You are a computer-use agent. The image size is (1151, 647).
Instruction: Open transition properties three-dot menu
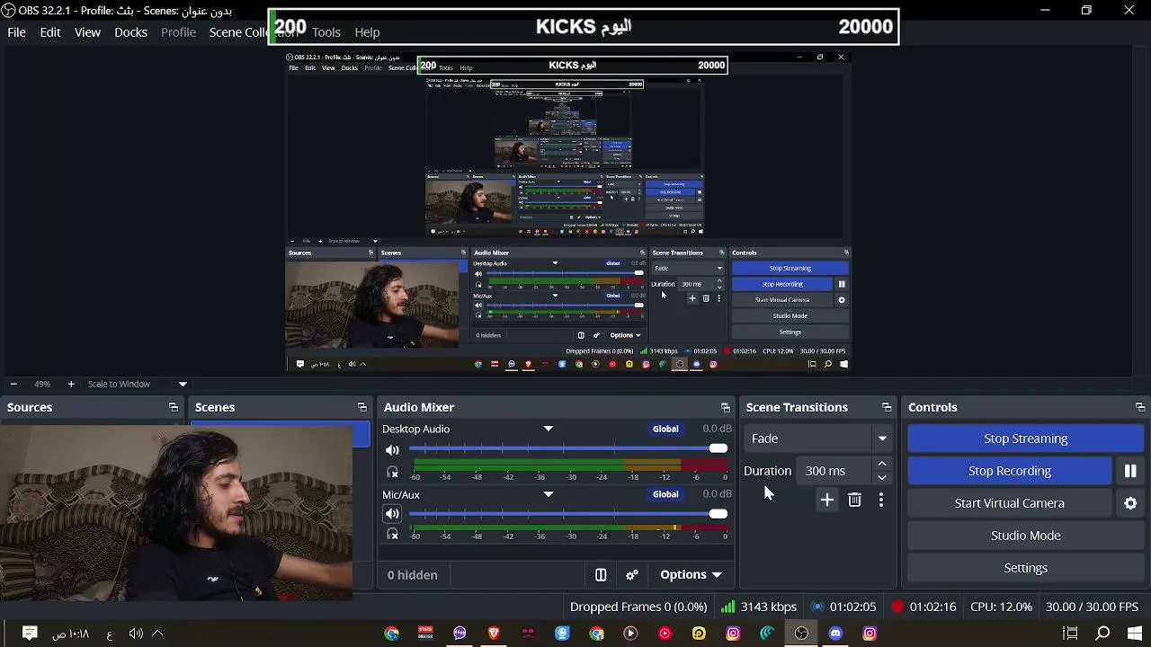881,500
